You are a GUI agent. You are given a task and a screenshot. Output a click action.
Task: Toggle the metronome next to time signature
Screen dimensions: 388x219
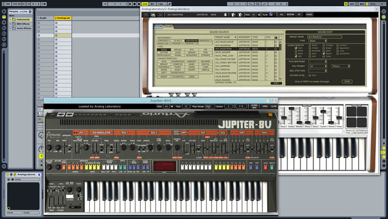tap(44, 4)
